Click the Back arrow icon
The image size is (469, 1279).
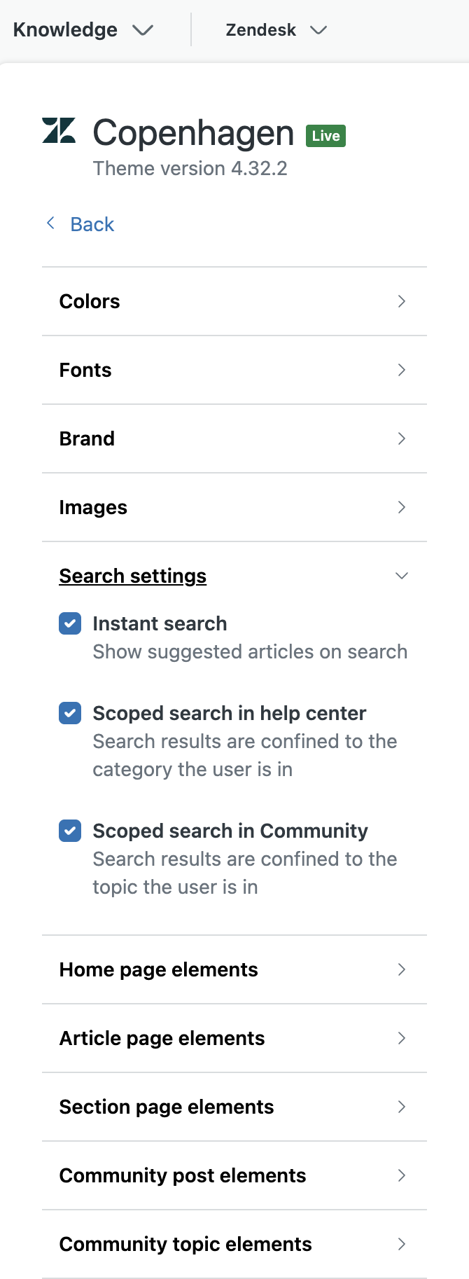pos(50,223)
